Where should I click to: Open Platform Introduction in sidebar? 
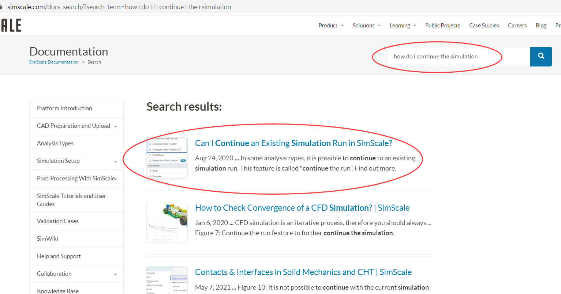click(x=76, y=108)
